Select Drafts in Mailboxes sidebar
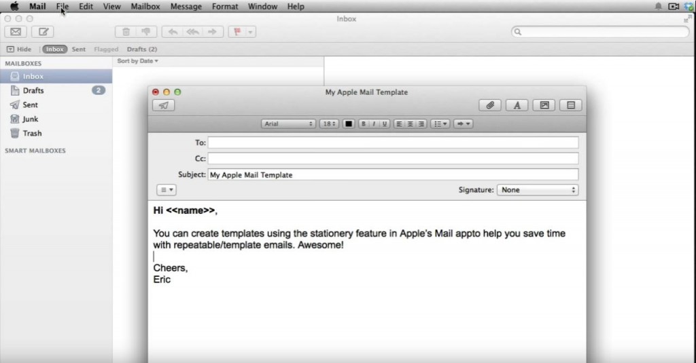Viewport: 696px width, 363px height. 56,90
